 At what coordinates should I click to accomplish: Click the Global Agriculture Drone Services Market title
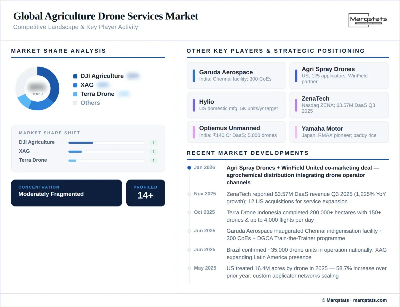106,16
